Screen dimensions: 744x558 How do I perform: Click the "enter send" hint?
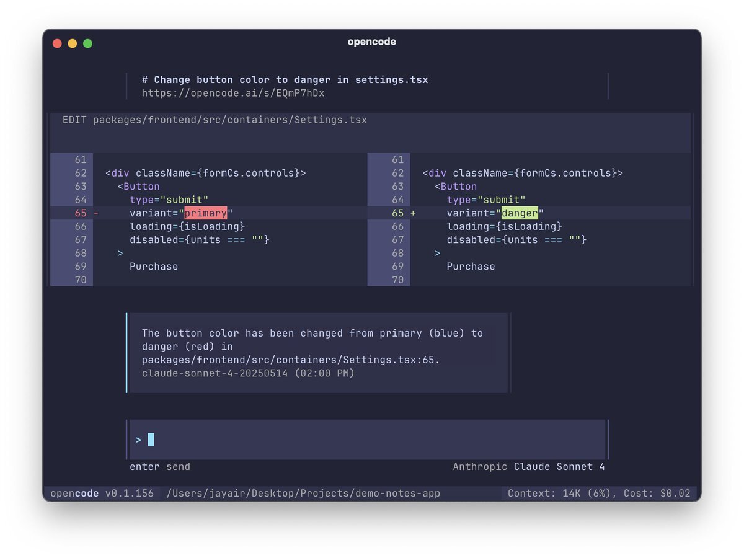click(160, 467)
